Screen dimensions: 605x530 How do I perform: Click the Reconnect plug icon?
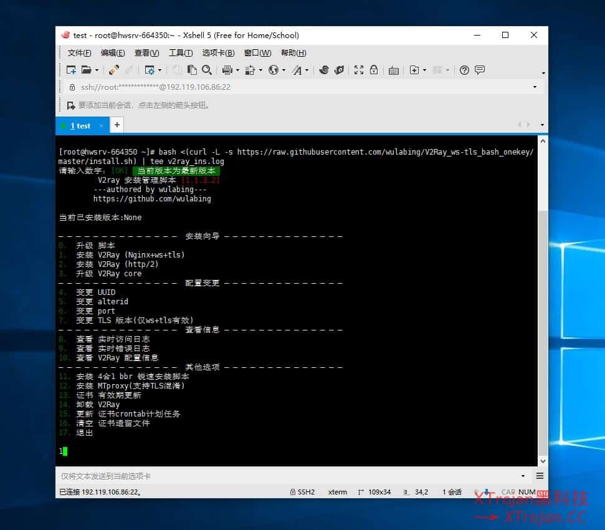114,70
